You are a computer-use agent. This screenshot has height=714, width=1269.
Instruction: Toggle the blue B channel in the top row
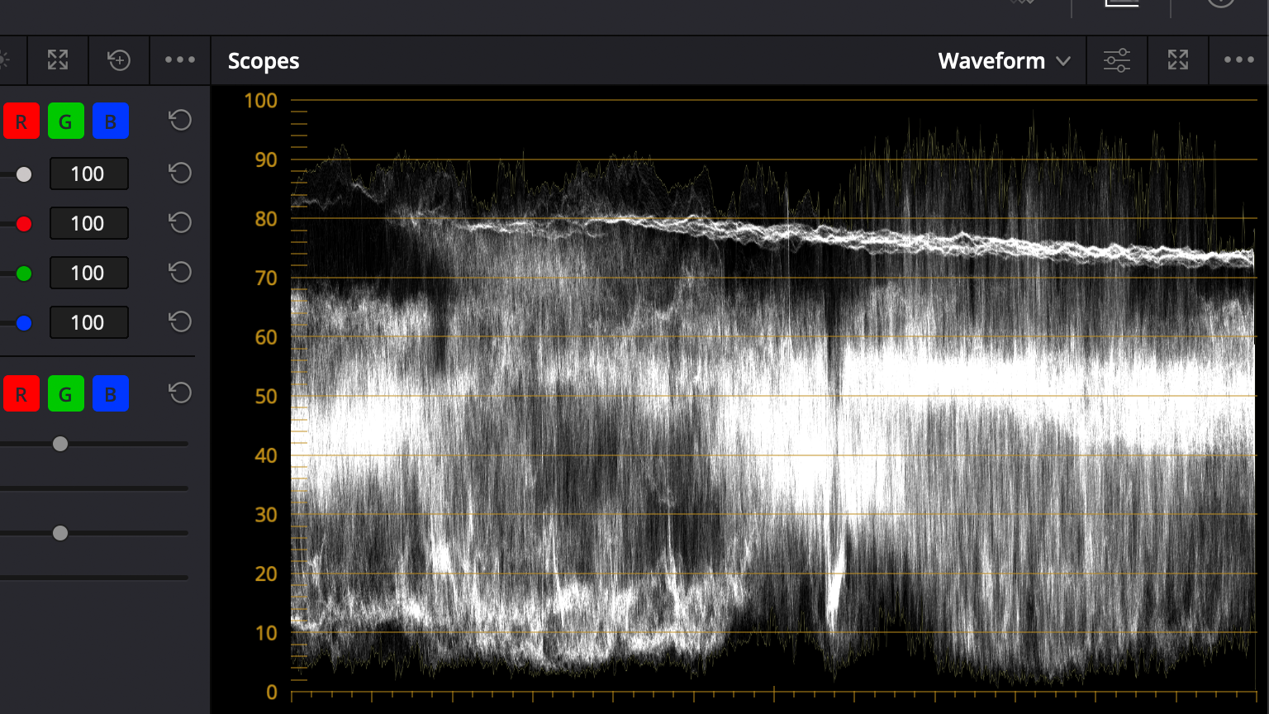110,121
